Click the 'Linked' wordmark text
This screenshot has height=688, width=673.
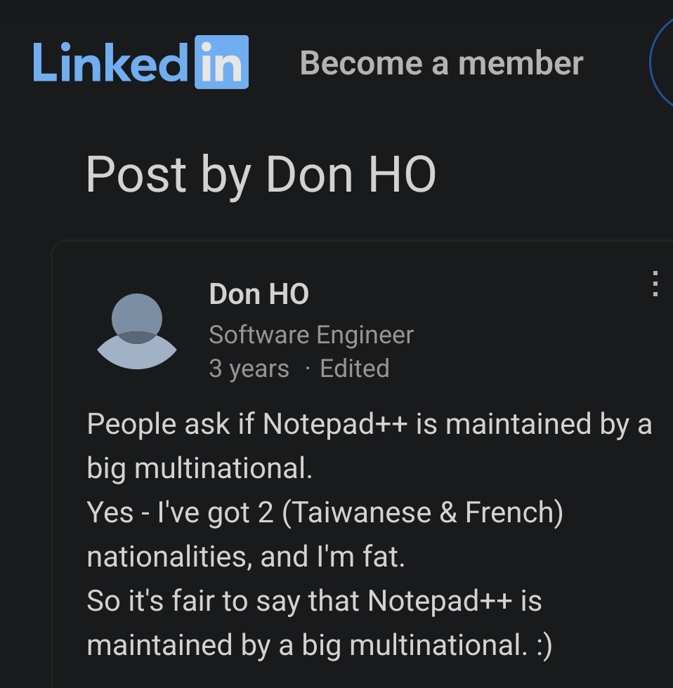(110, 62)
